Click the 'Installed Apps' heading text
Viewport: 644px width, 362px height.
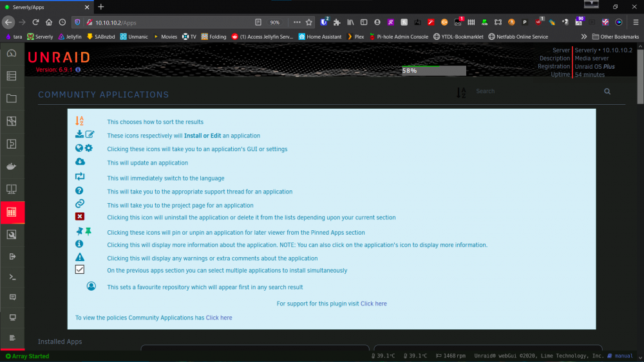tap(60, 341)
